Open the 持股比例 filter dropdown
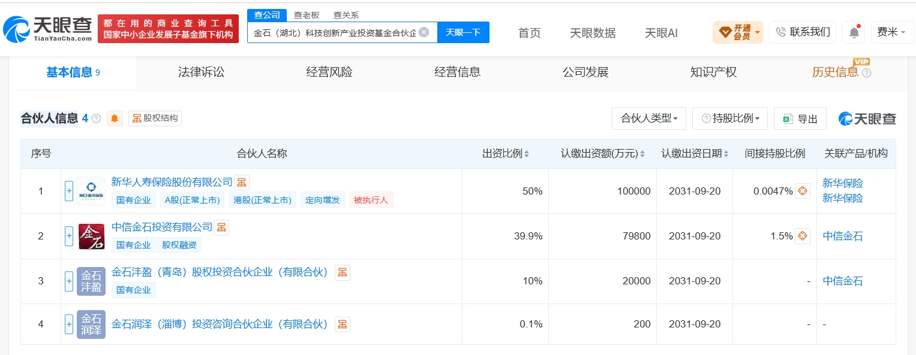The width and height of the screenshot is (916, 355). [730, 119]
